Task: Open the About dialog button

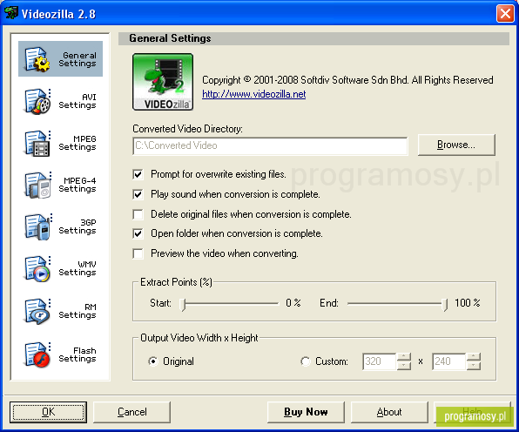Action: coord(389,412)
